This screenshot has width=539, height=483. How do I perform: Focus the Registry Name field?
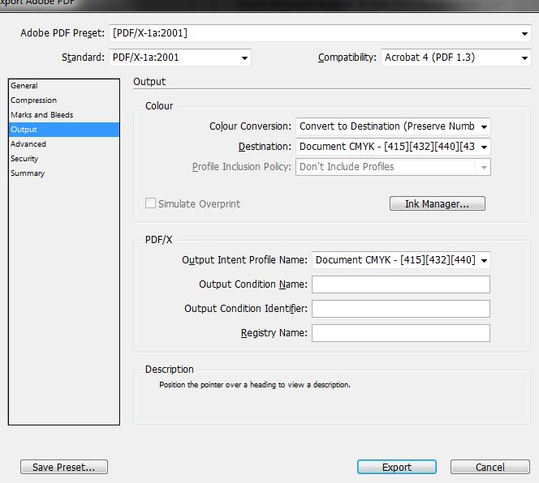click(x=401, y=333)
